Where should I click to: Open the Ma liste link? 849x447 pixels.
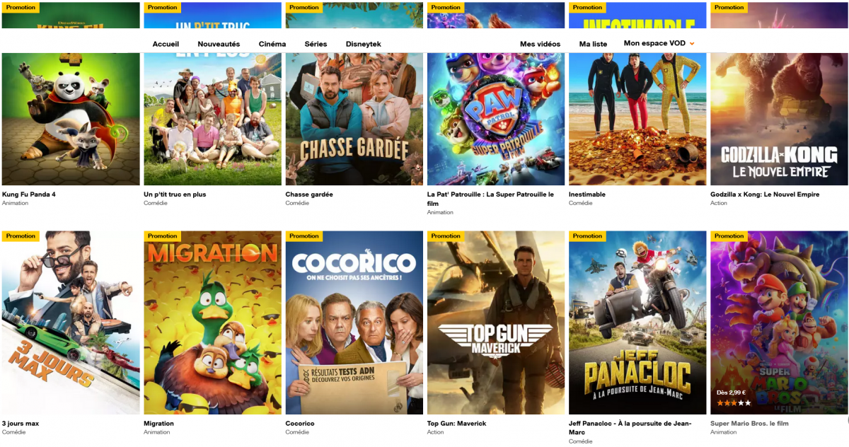pos(593,44)
